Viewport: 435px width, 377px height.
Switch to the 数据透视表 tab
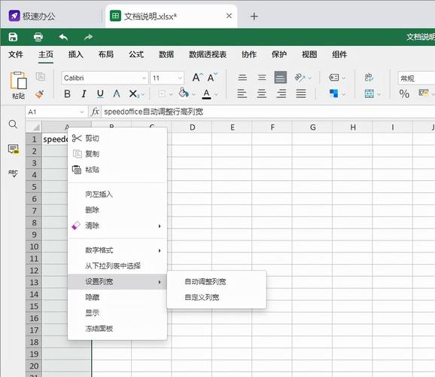point(208,54)
